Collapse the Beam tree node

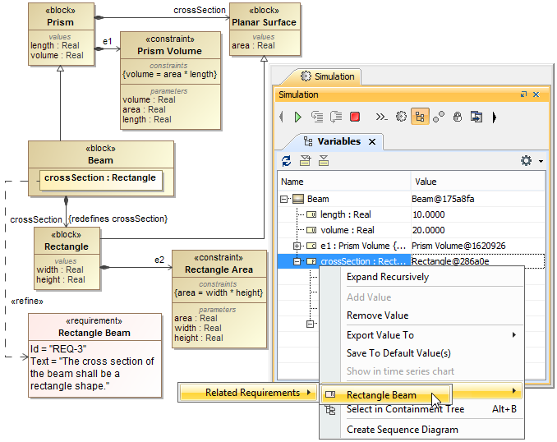(283, 199)
